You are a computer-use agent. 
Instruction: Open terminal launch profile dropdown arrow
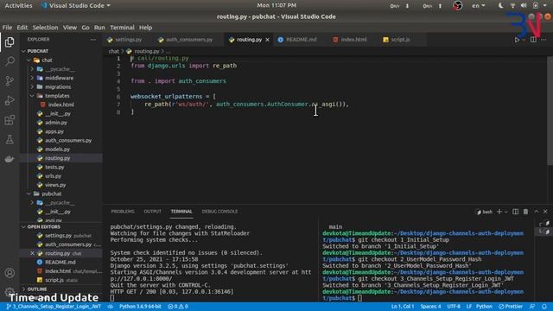(x=506, y=212)
